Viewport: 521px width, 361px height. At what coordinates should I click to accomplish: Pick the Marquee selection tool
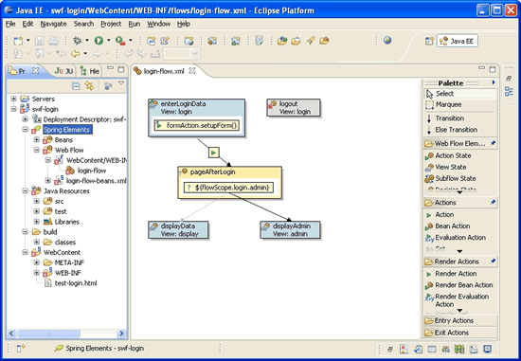[444, 105]
